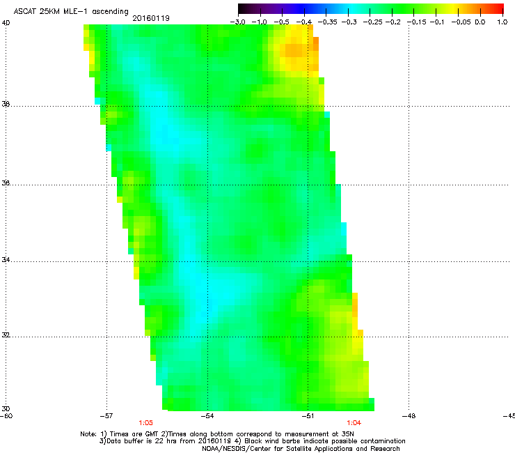The height and width of the screenshot is (453, 515).
Task: Click the -0.4 colorbar label
Action: 304,22
